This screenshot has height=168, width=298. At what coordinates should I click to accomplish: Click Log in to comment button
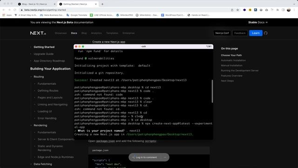[144, 157]
